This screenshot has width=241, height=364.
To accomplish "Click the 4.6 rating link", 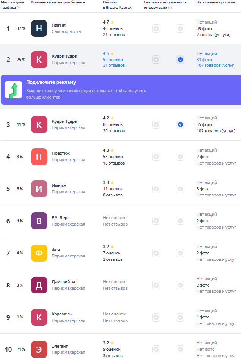I will tap(106, 53).
